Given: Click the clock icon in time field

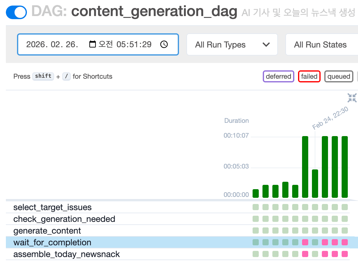Looking at the screenshot, I should 164,44.
